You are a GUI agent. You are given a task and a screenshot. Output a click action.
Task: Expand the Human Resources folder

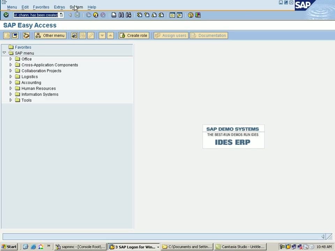(x=11, y=88)
